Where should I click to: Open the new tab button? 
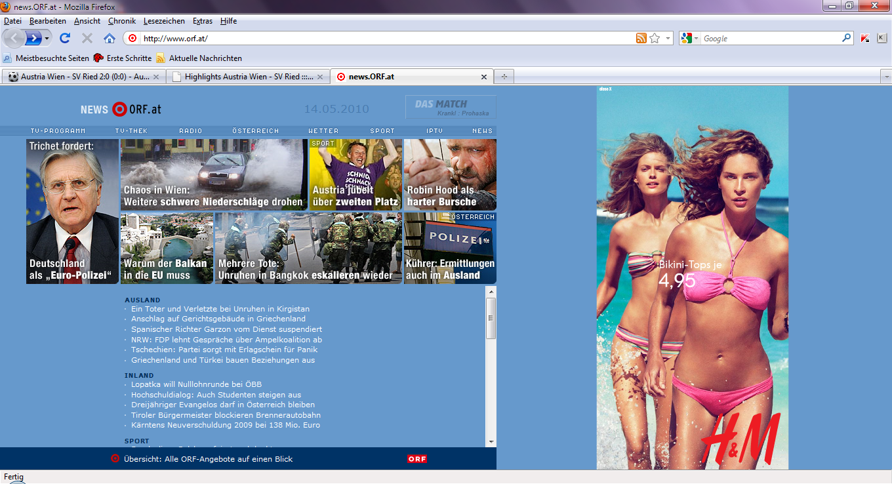504,77
